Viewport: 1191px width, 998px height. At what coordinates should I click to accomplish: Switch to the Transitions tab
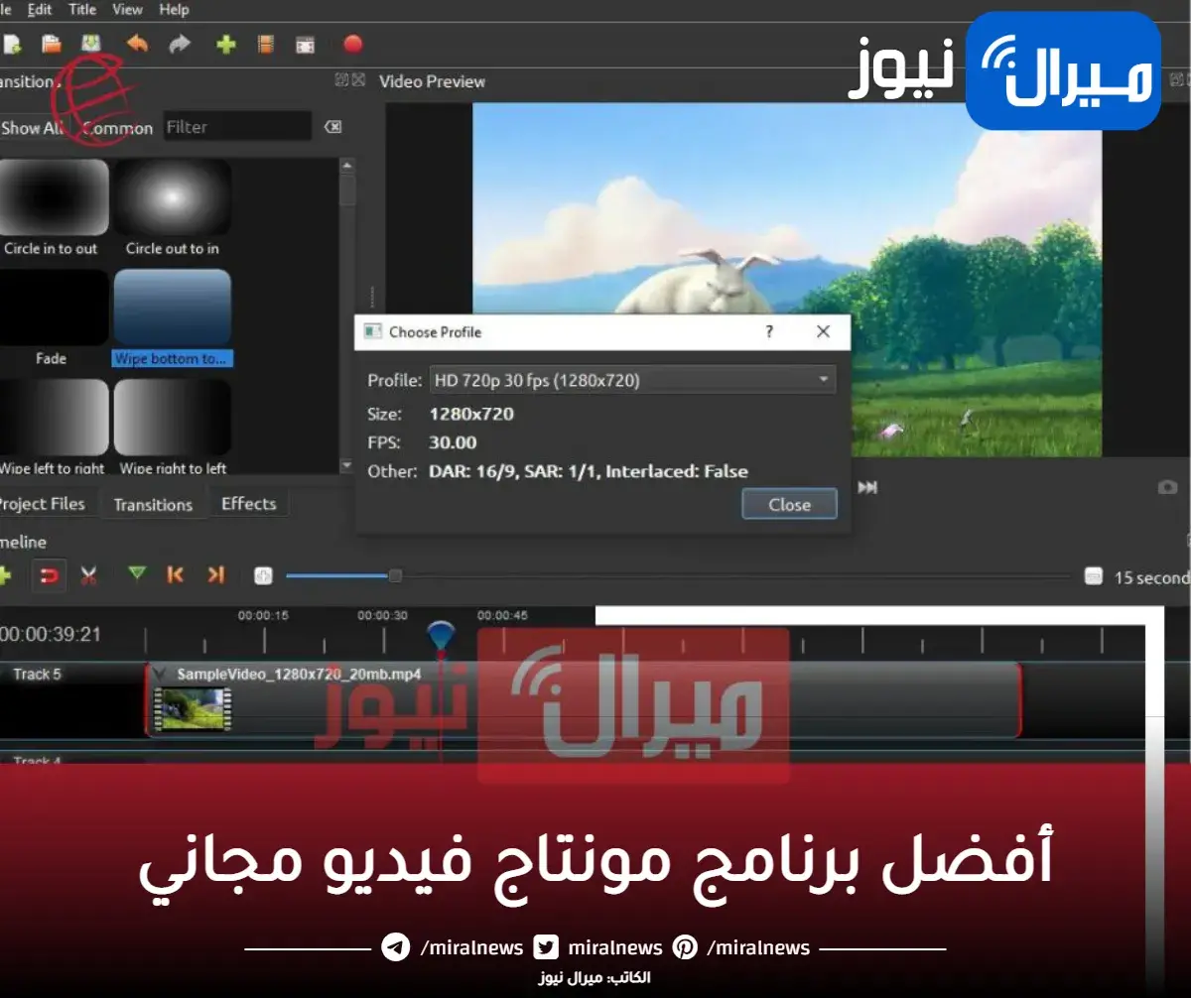(153, 504)
